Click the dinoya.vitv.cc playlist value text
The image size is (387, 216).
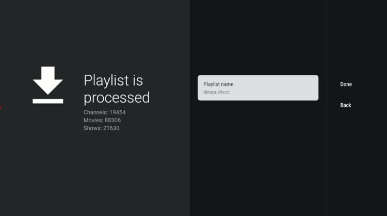pos(216,92)
